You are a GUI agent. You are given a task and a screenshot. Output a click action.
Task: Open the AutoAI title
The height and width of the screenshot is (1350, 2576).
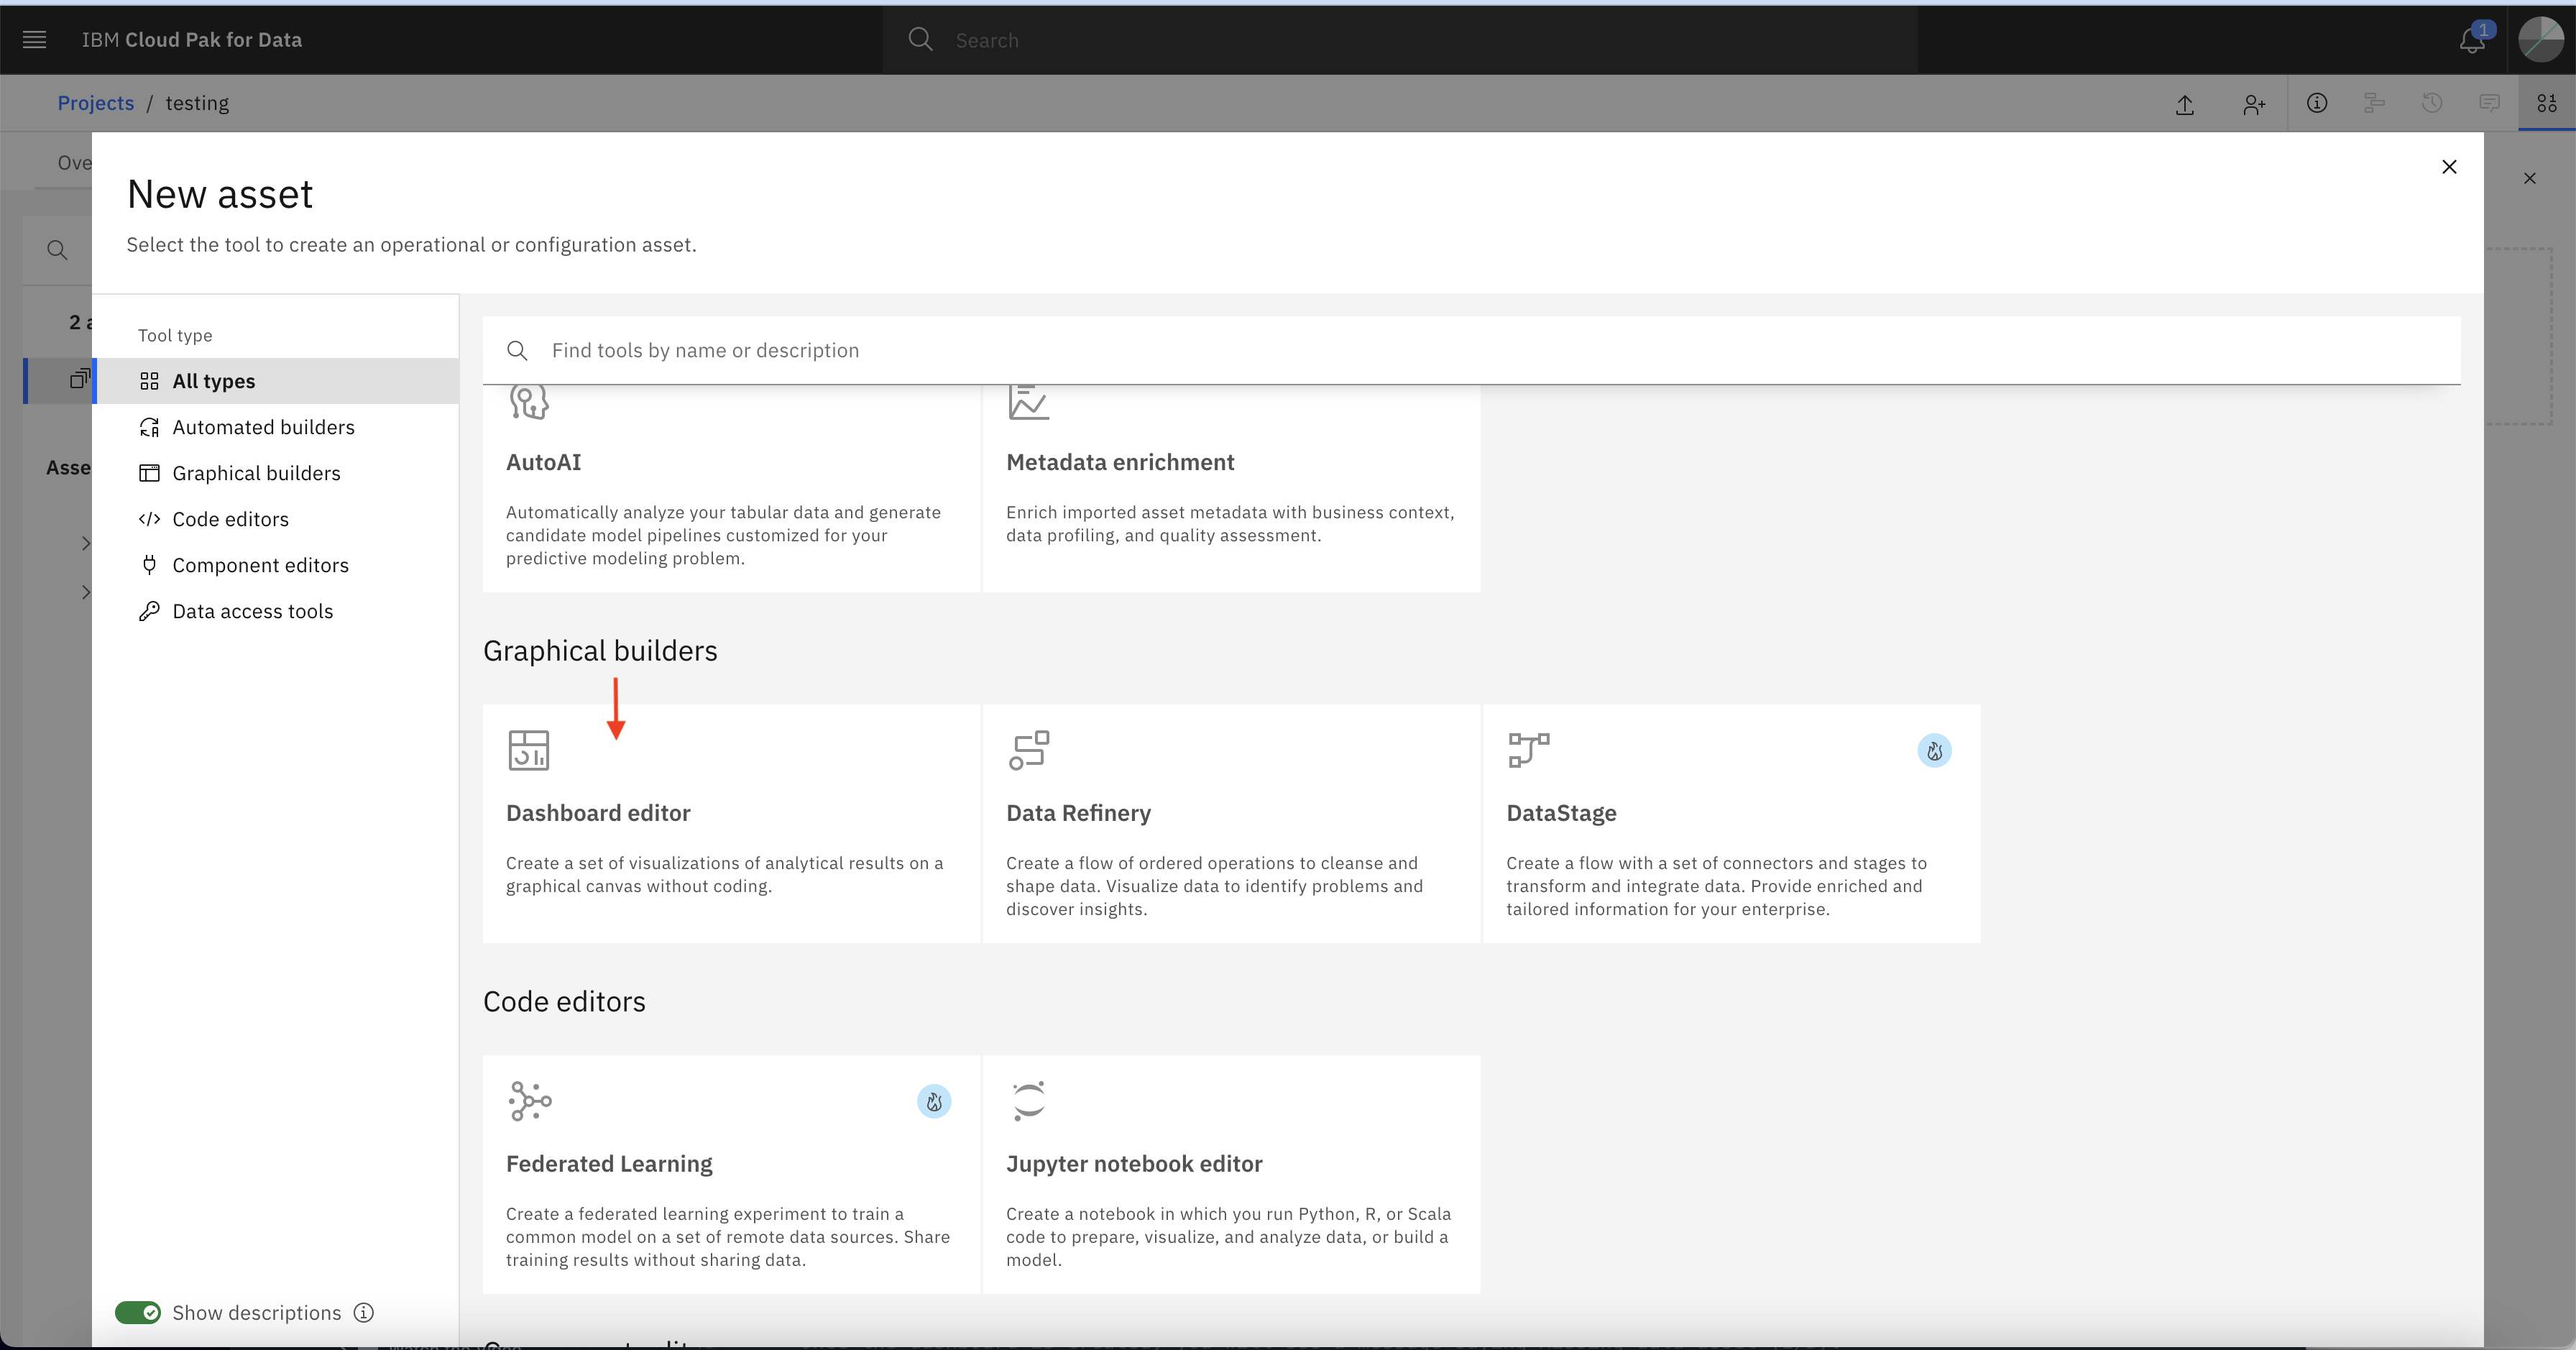543,462
